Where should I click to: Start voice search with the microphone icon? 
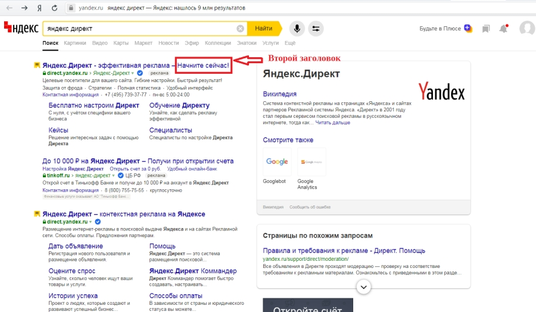[297, 29]
